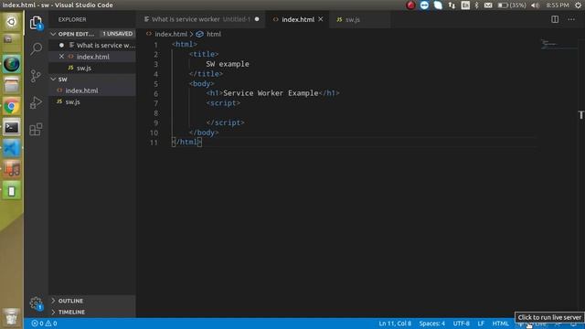This screenshot has height=329, width=585.
Task: Open sw.js under the SW folder
Action: [92, 101]
